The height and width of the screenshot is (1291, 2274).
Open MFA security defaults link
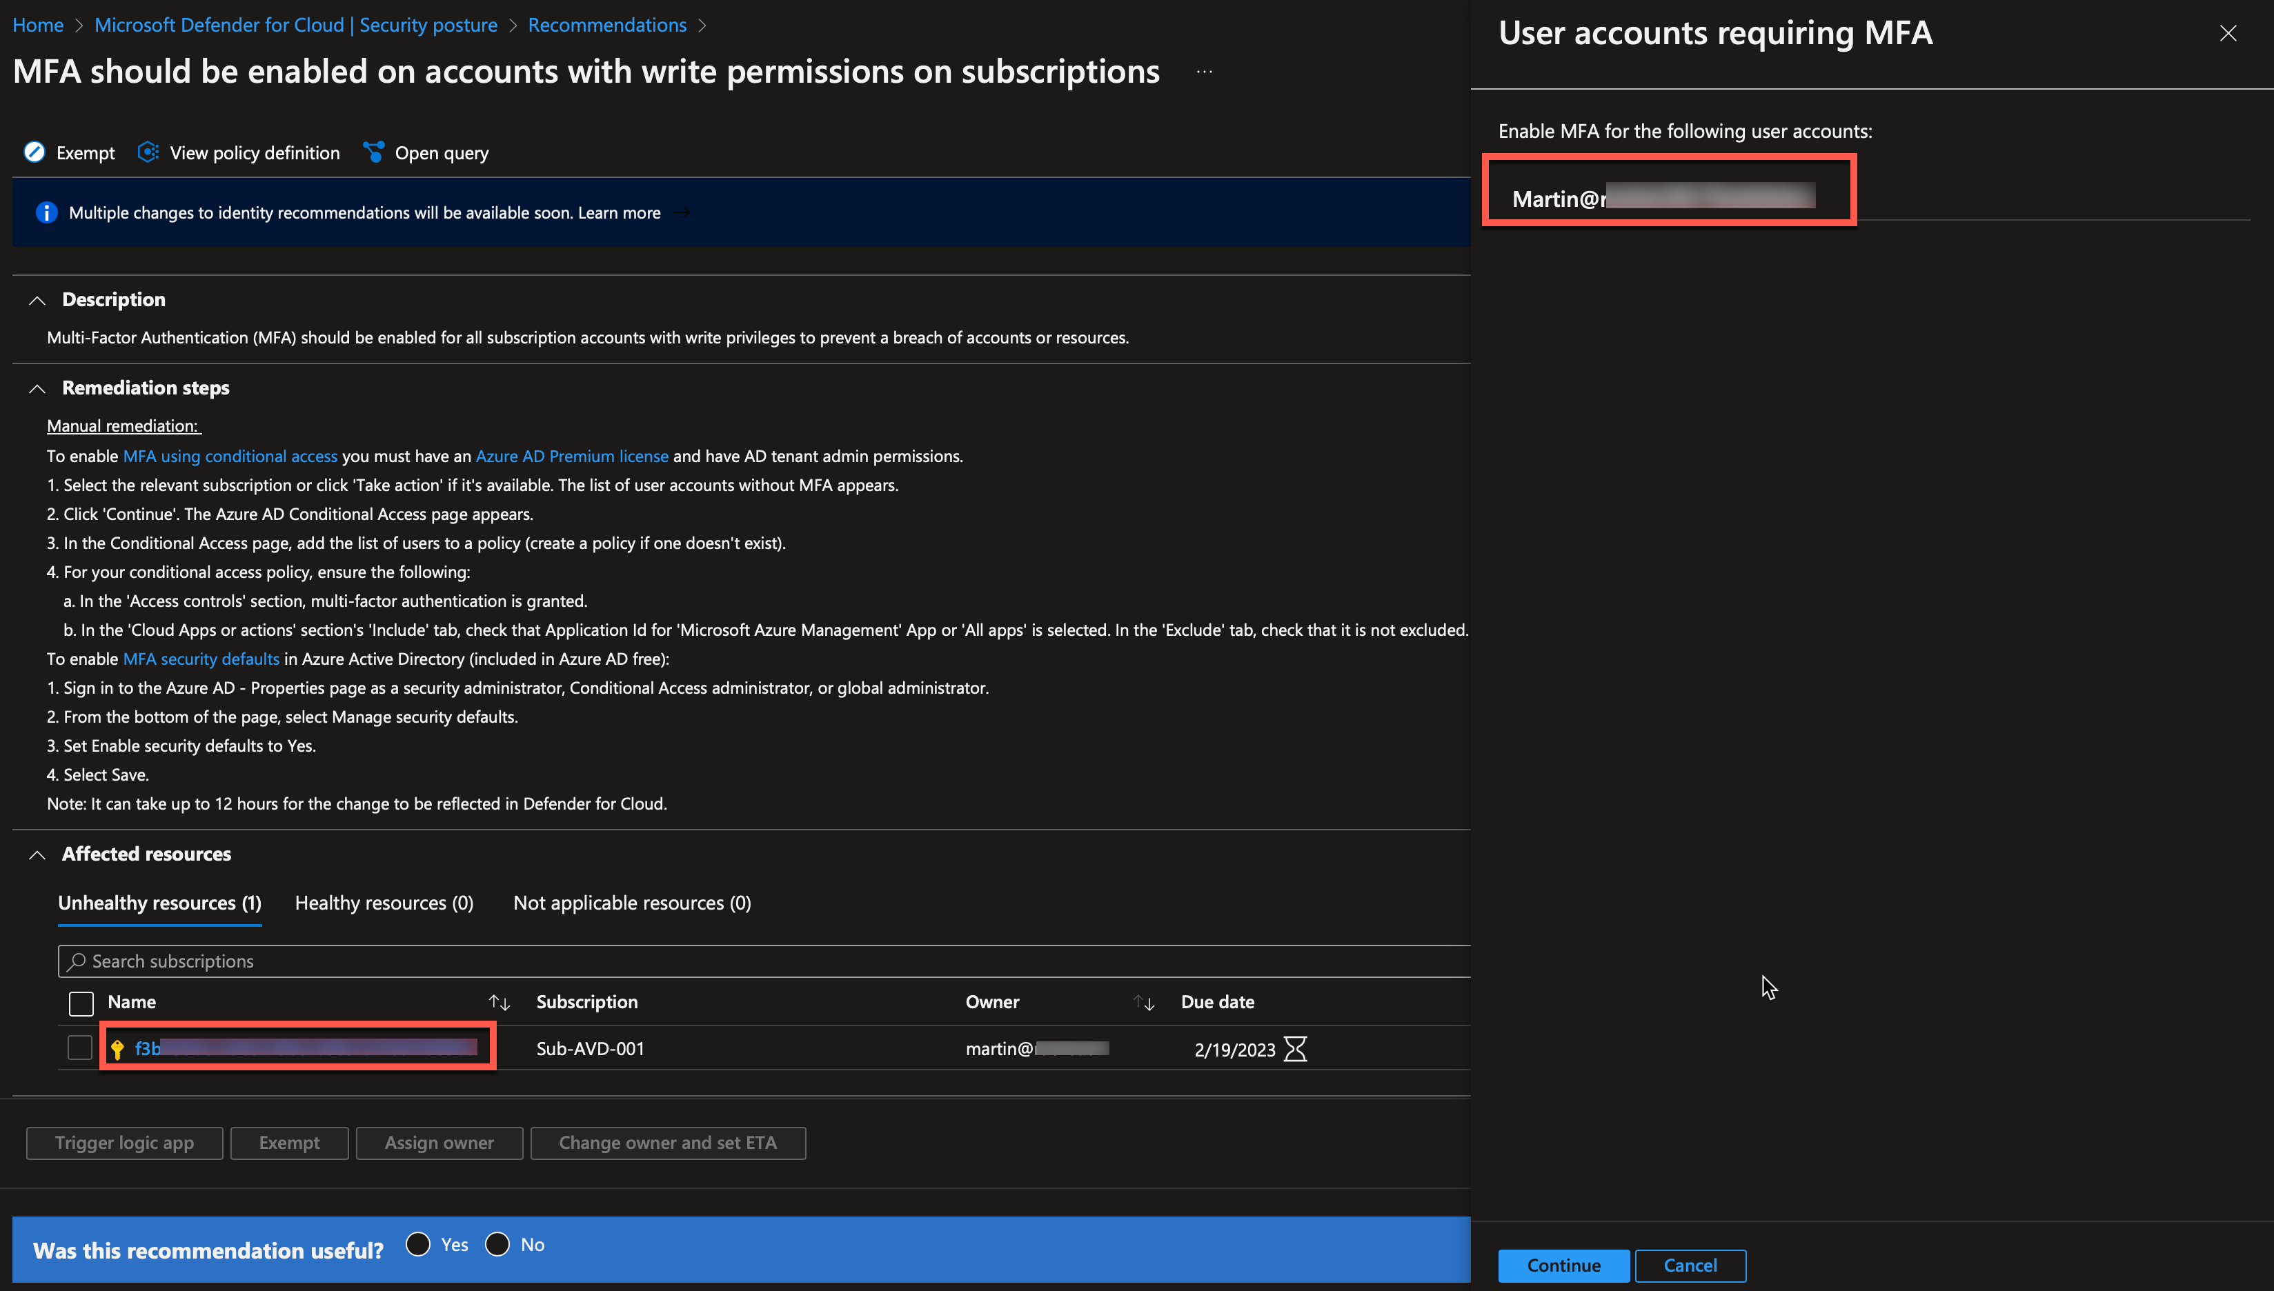[x=201, y=659]
